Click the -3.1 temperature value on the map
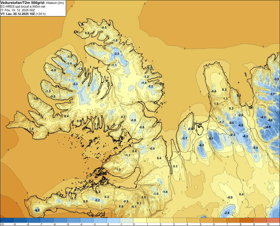The width and height of the screenshot is (280, 226). [x=184, y=138]
